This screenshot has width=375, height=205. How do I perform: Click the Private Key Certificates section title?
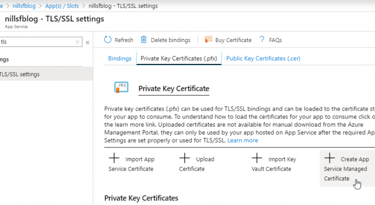click(141, 198)
